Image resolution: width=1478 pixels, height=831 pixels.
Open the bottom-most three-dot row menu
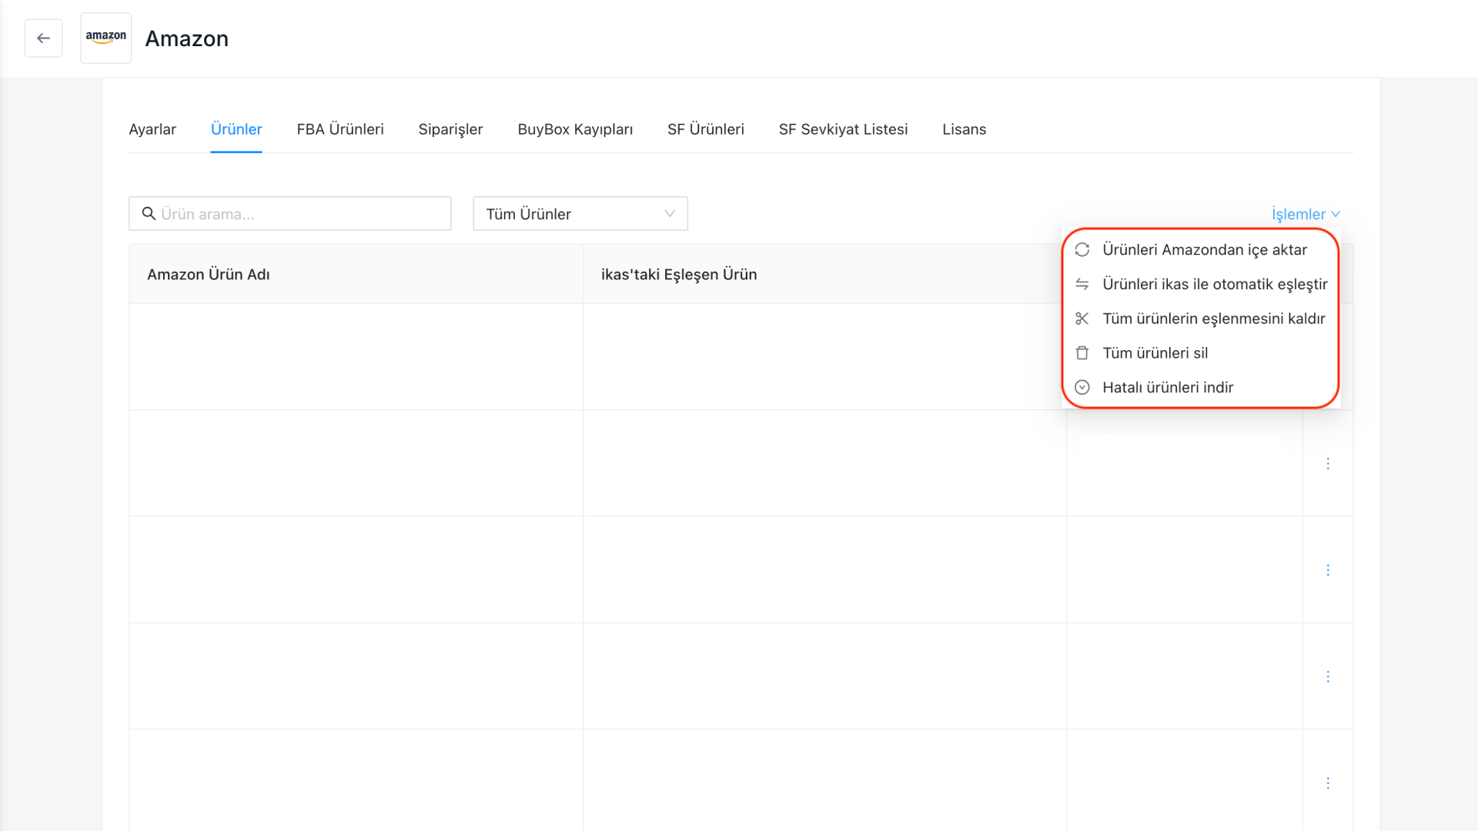pyautogui.click(x=1328, y=783)
